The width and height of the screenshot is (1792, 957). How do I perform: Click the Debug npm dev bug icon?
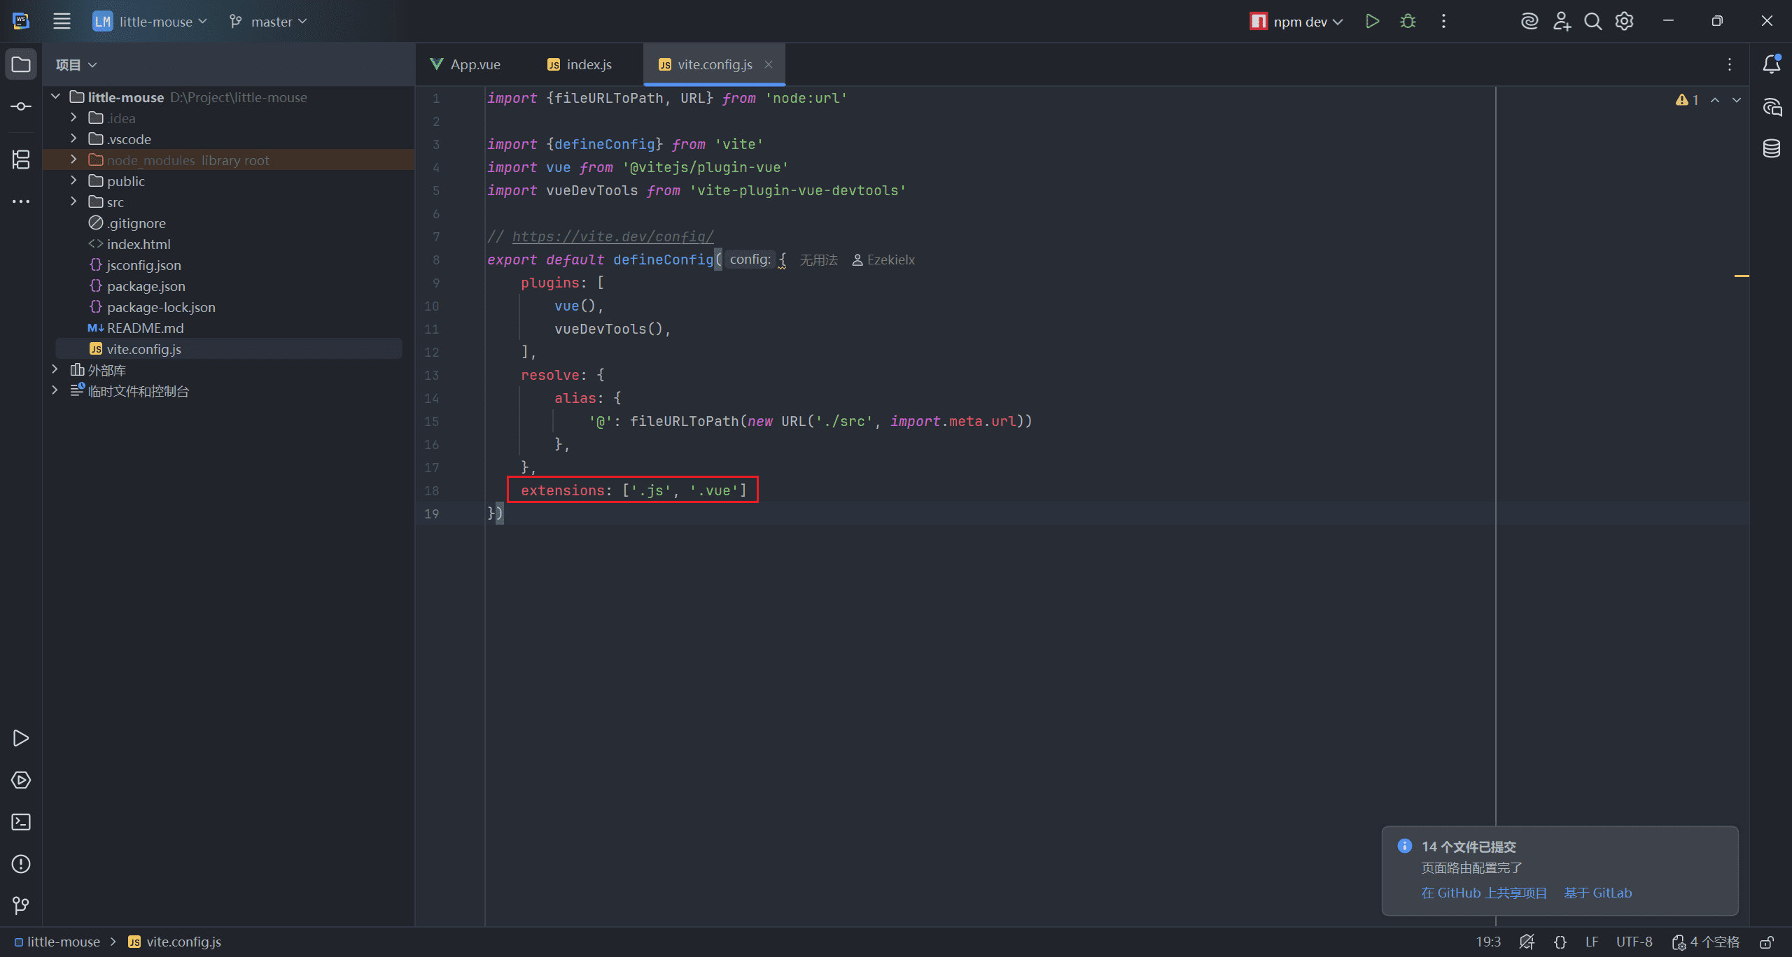1408,21
